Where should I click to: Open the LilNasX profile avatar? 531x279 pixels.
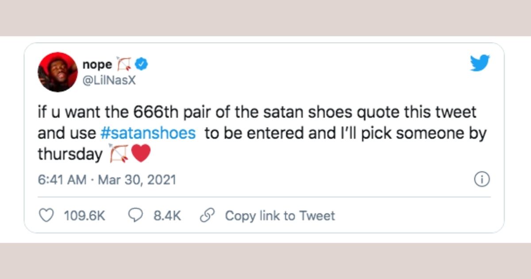click(x=58, y=72)
